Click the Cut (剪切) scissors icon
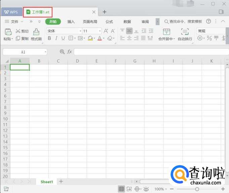The width and height of the screenshot is (229, 193). pyautogui.click(x=18, y=31)
